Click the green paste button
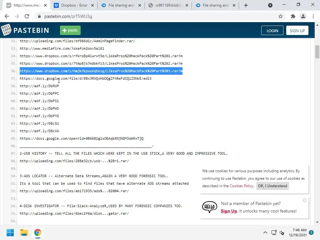Viewport: 320px width, 240px height. tap(70, 30)
